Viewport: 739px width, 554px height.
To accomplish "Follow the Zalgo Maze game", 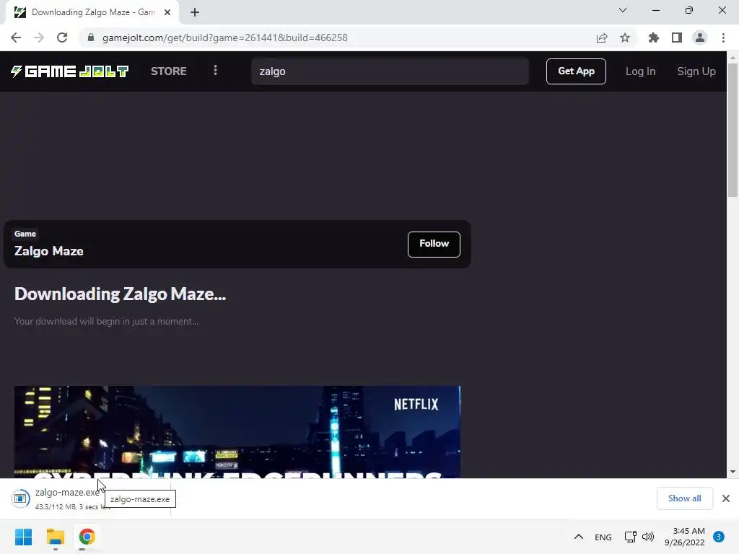I will pyautogui.click(x=434, y=244).
